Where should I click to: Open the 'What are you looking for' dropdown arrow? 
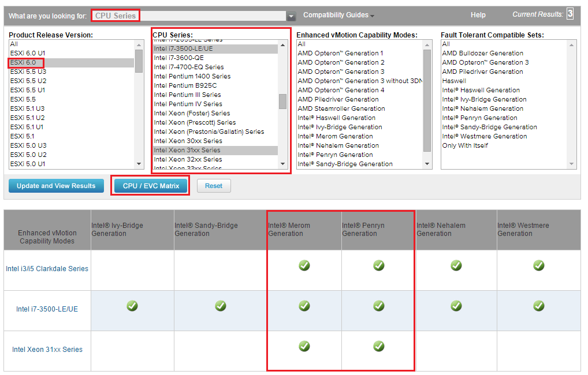tap(291, 16)
